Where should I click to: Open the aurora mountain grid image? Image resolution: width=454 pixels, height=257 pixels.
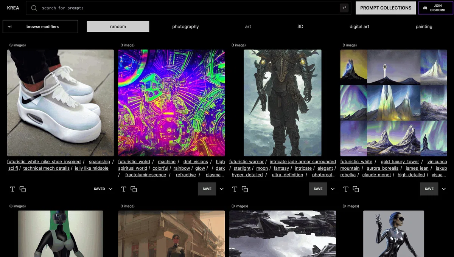[393, 103]
